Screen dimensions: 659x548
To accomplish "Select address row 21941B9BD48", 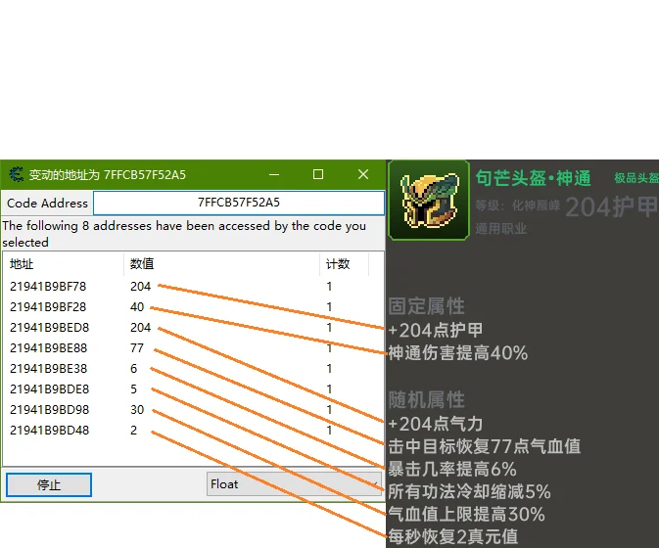I will point(48,431).
